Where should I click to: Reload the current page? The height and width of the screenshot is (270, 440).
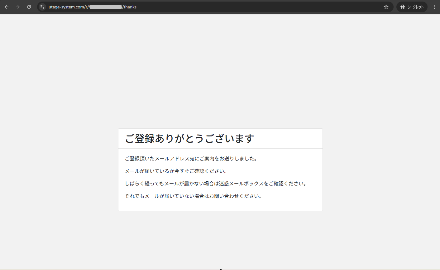point(29,7)
